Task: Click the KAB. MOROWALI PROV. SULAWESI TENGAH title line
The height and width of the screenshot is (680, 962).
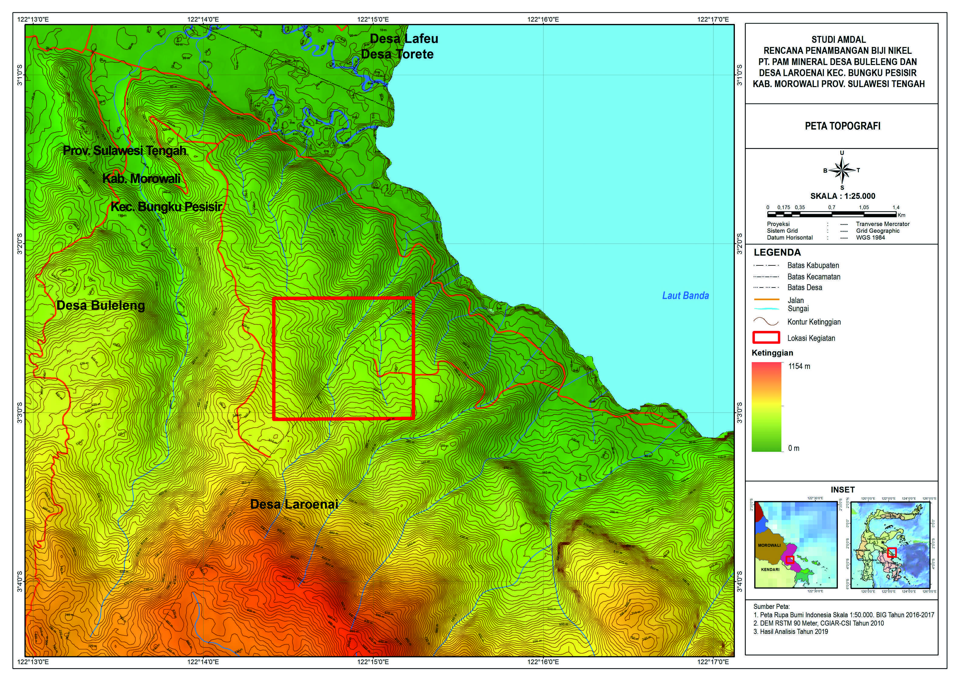Action: 839,84
